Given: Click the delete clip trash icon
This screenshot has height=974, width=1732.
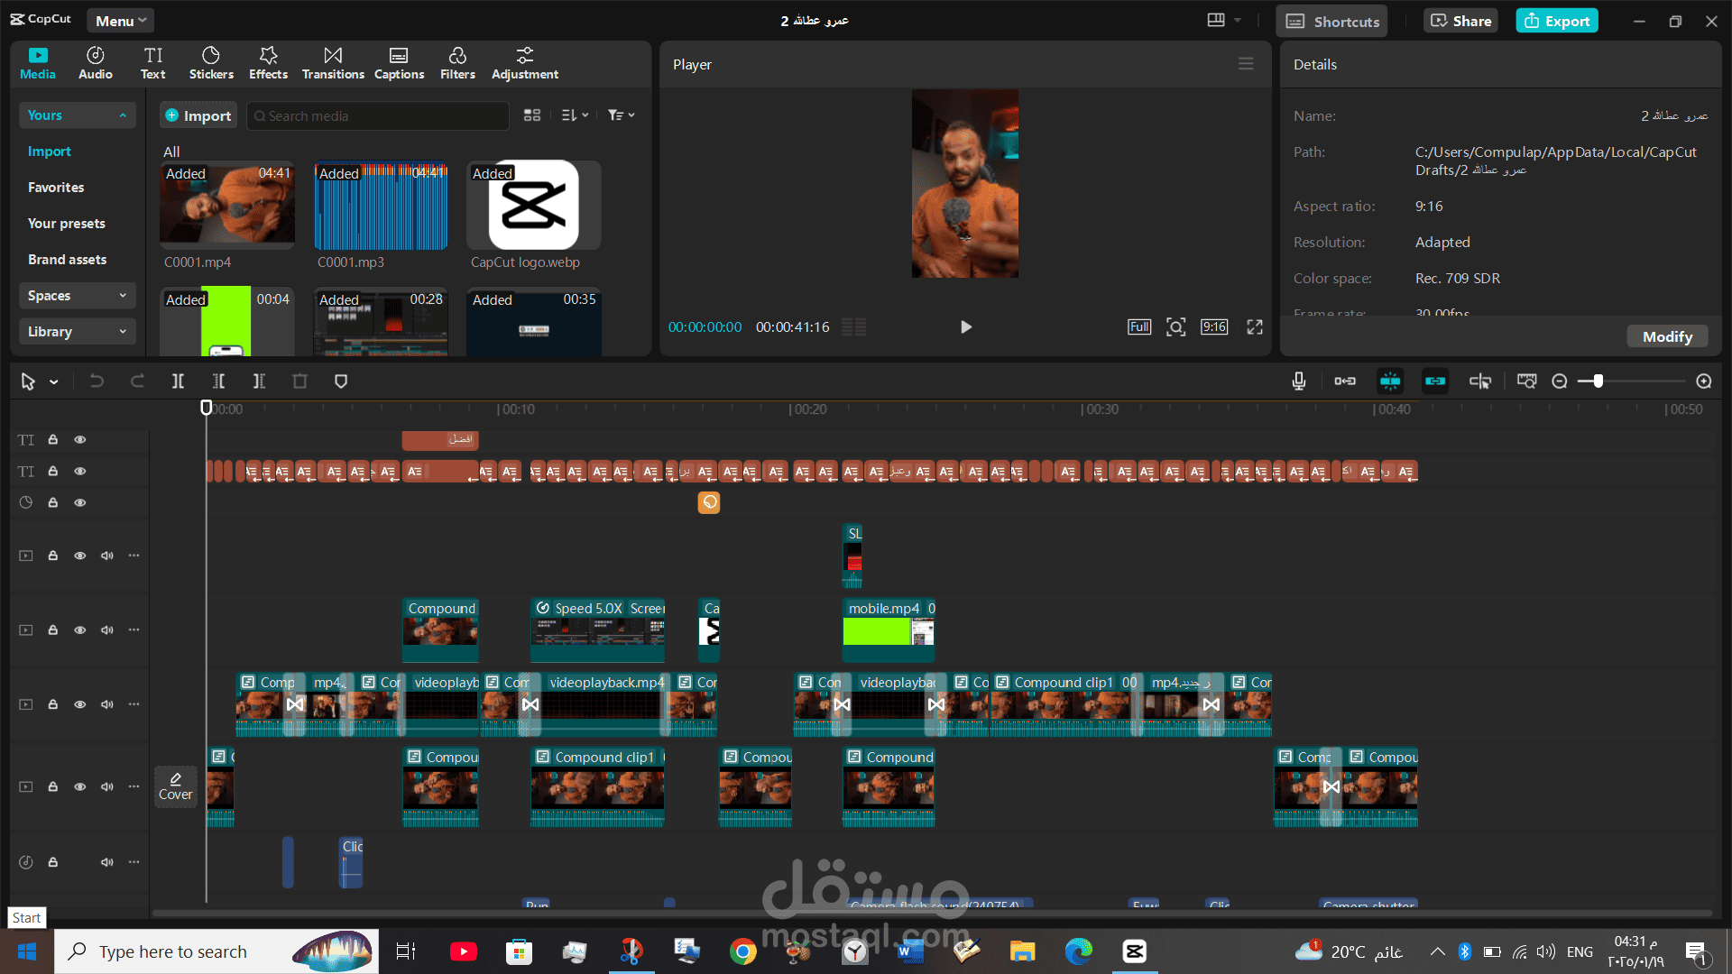Looking at the screenshot, I should (x=299, y=381).
